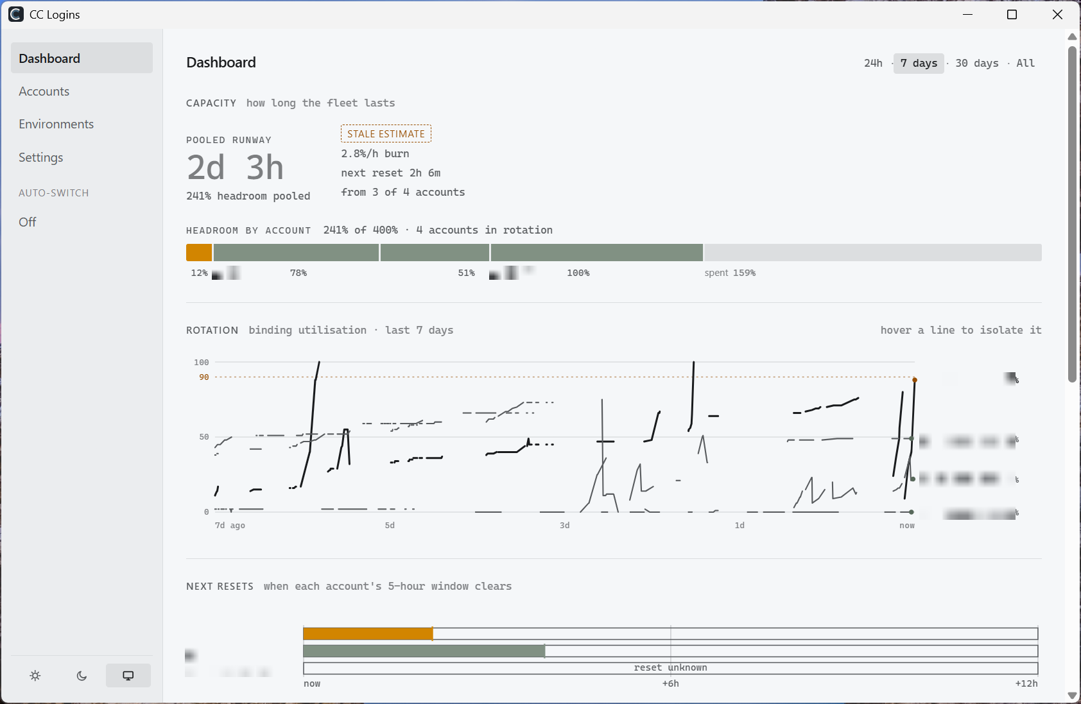This screenshot has width=1081, height=704.
Task: Minimize the CC Logins window
Action: [968, 14]
